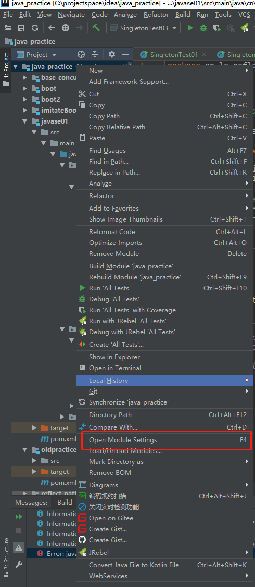Navigate back with the left arrow icon

[x=52, y=28]
